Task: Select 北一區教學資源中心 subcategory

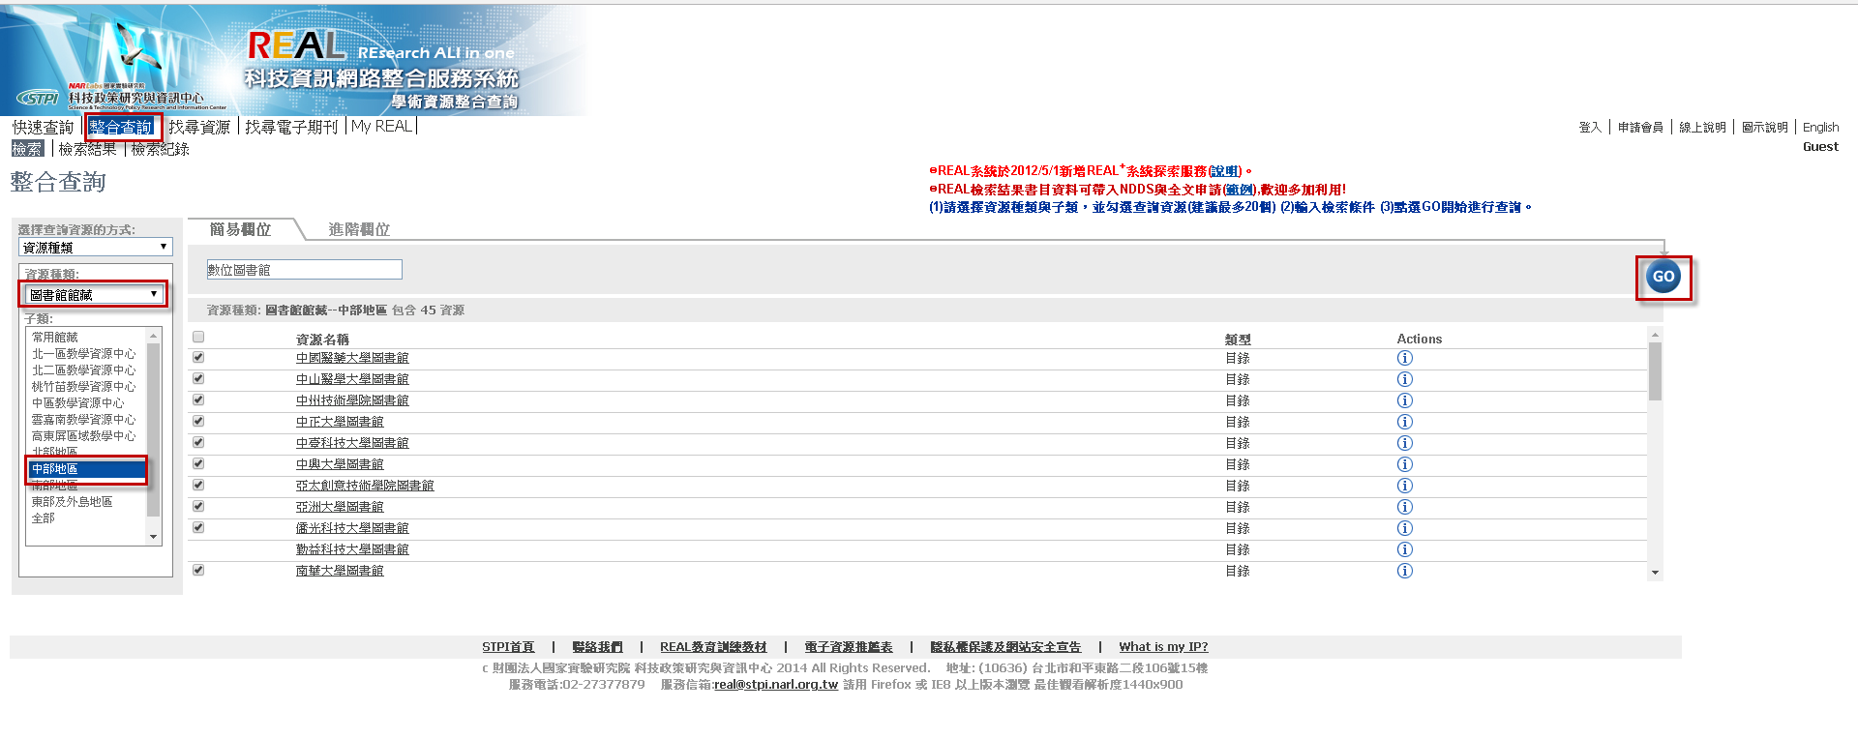Action: (x=83, y=354)
